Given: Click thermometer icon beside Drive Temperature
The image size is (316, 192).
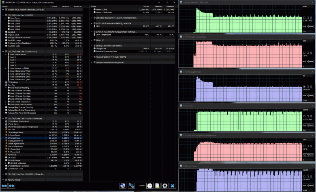Looking at the screenshot, I should point(94,35).
